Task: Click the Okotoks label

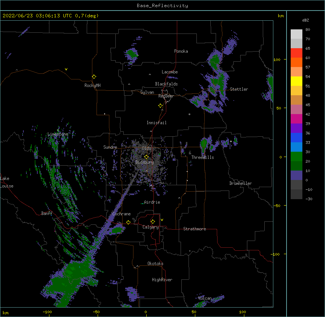Action: (155, 264)
